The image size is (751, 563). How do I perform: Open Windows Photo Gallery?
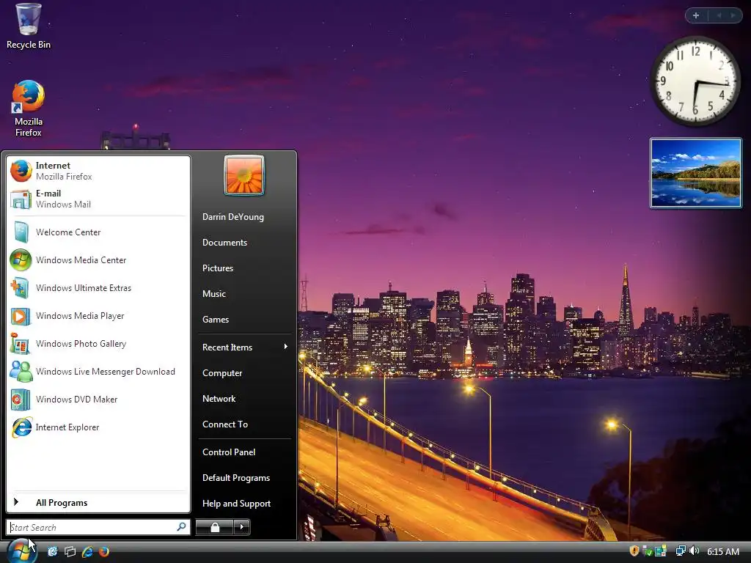pos(98,344)
